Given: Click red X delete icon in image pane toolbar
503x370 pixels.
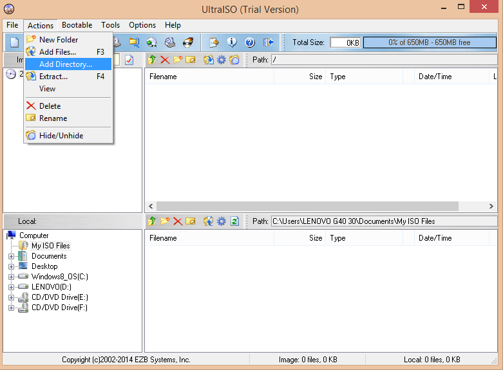Looking at the screenshot, I should point(165,60).
